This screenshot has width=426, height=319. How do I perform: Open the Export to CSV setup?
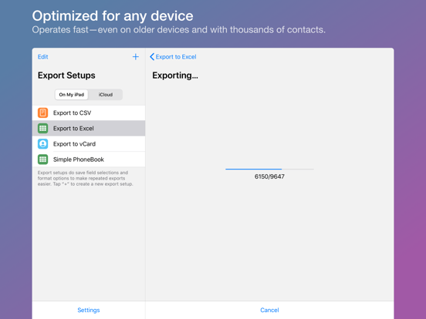[x=89, y=112]
